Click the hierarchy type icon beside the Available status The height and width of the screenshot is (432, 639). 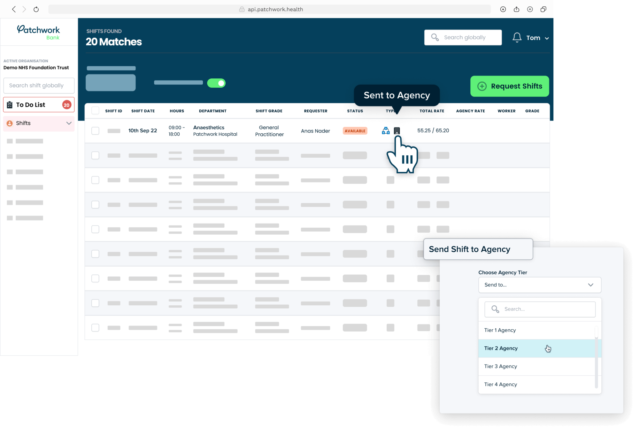[385, 130]
